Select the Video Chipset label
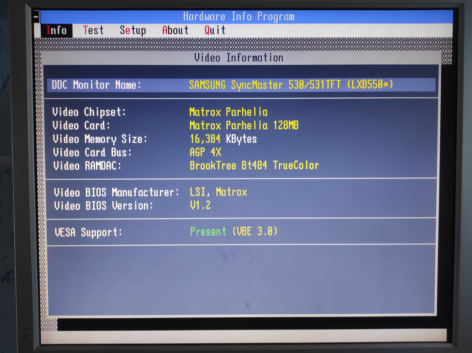The height and width of the screenshot is (353, 472). [89, 112]
